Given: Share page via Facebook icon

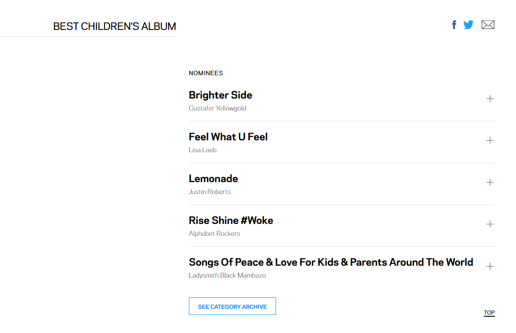Looking at the screenshot, I should point(454,25).
